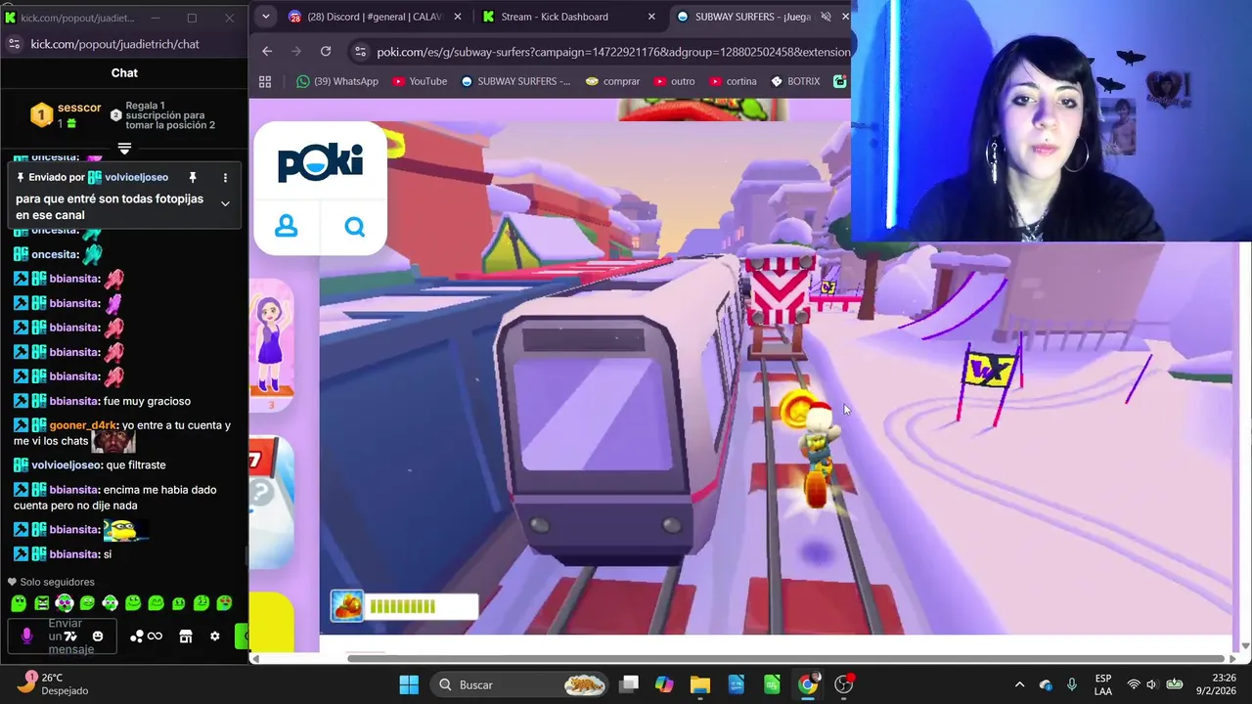Viewport: 1252px width, 704px height.
Task: Open Task View on taskbar
Action: [x=628, y=684]
